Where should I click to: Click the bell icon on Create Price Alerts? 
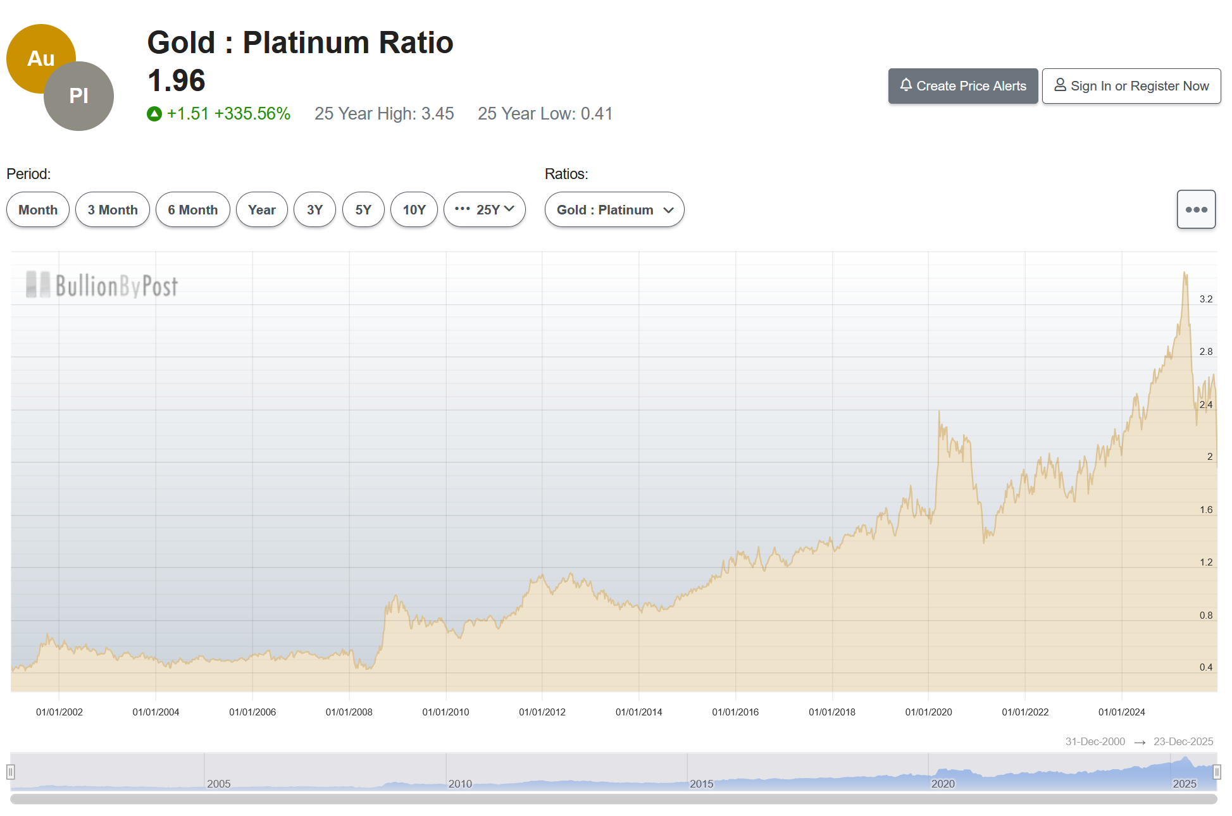point(905,85)
